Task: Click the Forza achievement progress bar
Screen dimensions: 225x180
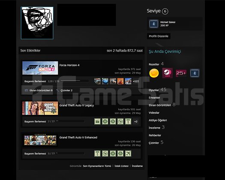Action: coord(75,81)
